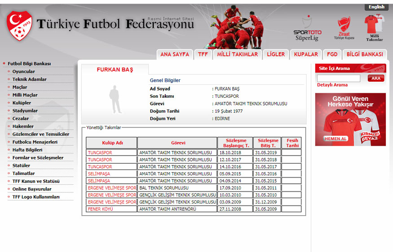This screenshot has width=393, height=252.
Task: Select the EDİRNE birthplace value
Action: [222, 119]
